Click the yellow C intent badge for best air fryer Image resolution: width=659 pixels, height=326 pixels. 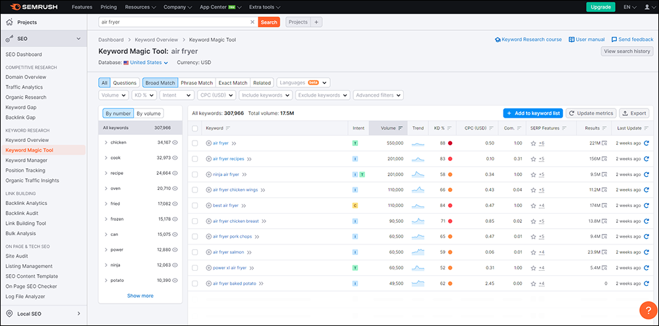(355, 205)
